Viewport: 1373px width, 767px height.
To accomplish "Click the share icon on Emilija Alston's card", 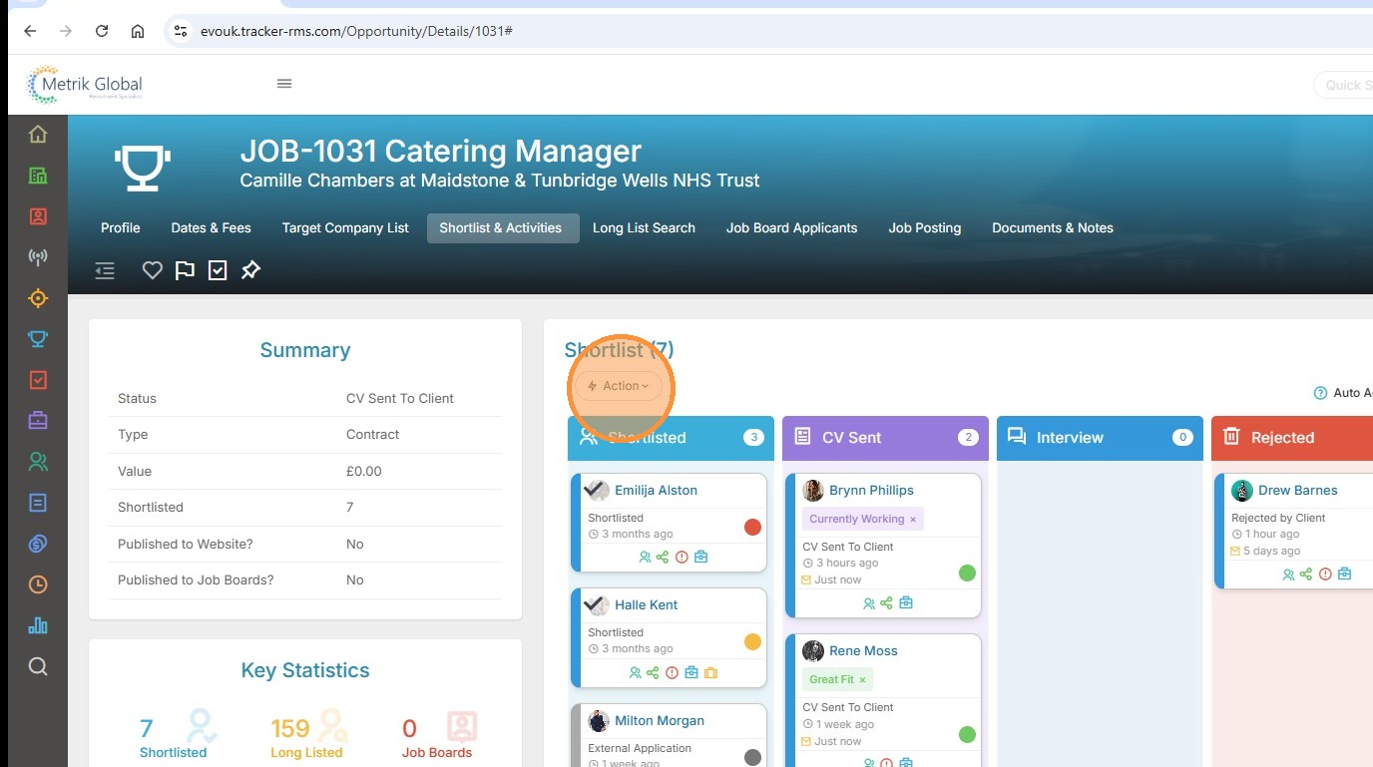I will pos(663,558).
